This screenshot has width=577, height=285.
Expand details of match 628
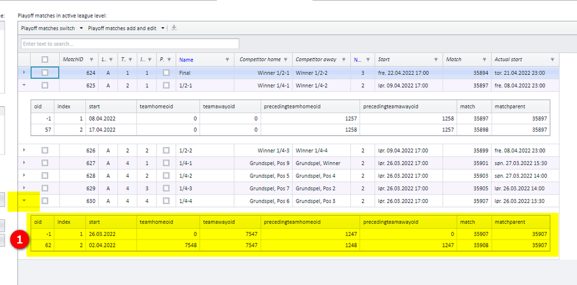click(x=24, y=175)
